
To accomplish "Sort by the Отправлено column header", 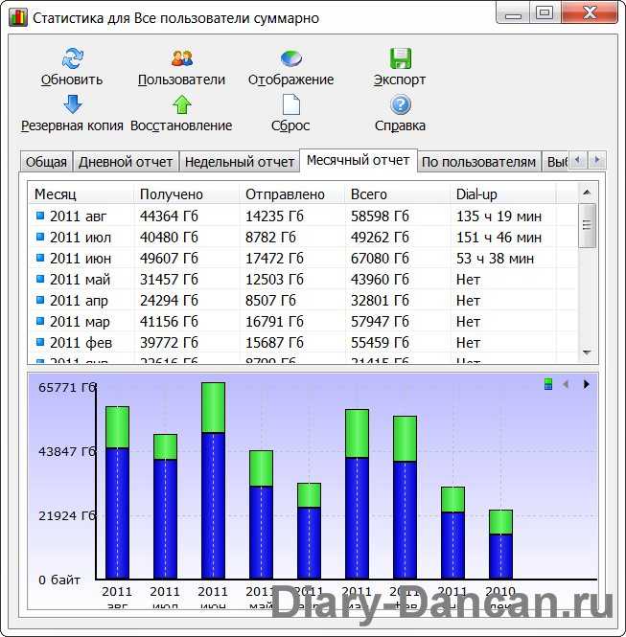I will 291,194.
